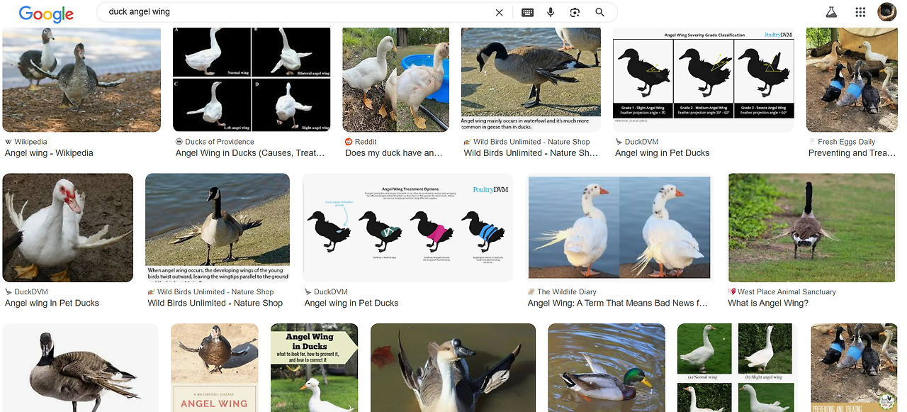907x412 pixels.
Task: Click the Fresh Eggs Daily source label
Action: (x=846, y=142)
